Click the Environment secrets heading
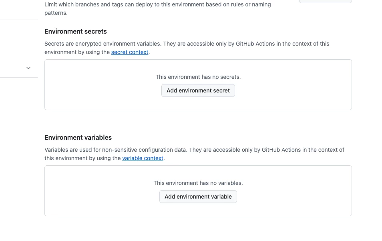 click(x=76, y=31)
